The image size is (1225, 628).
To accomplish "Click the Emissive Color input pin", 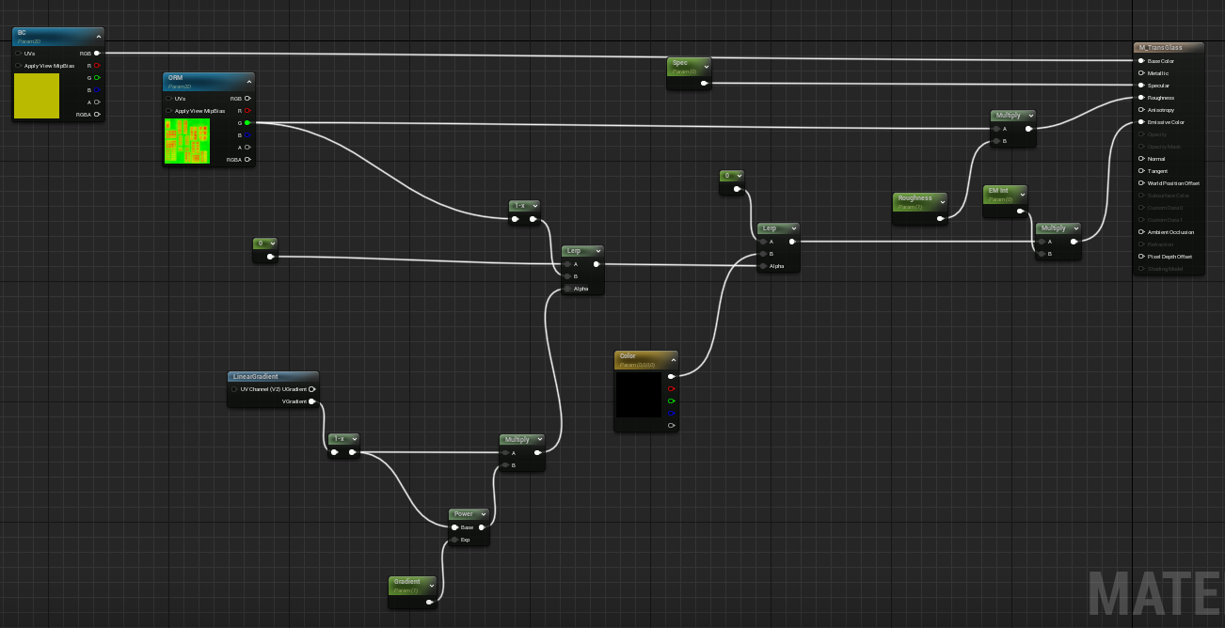I will [x=1139, y=121].
